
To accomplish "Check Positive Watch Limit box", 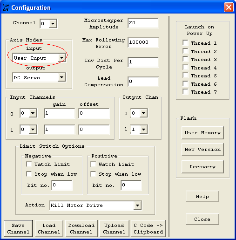I will 93,164.
